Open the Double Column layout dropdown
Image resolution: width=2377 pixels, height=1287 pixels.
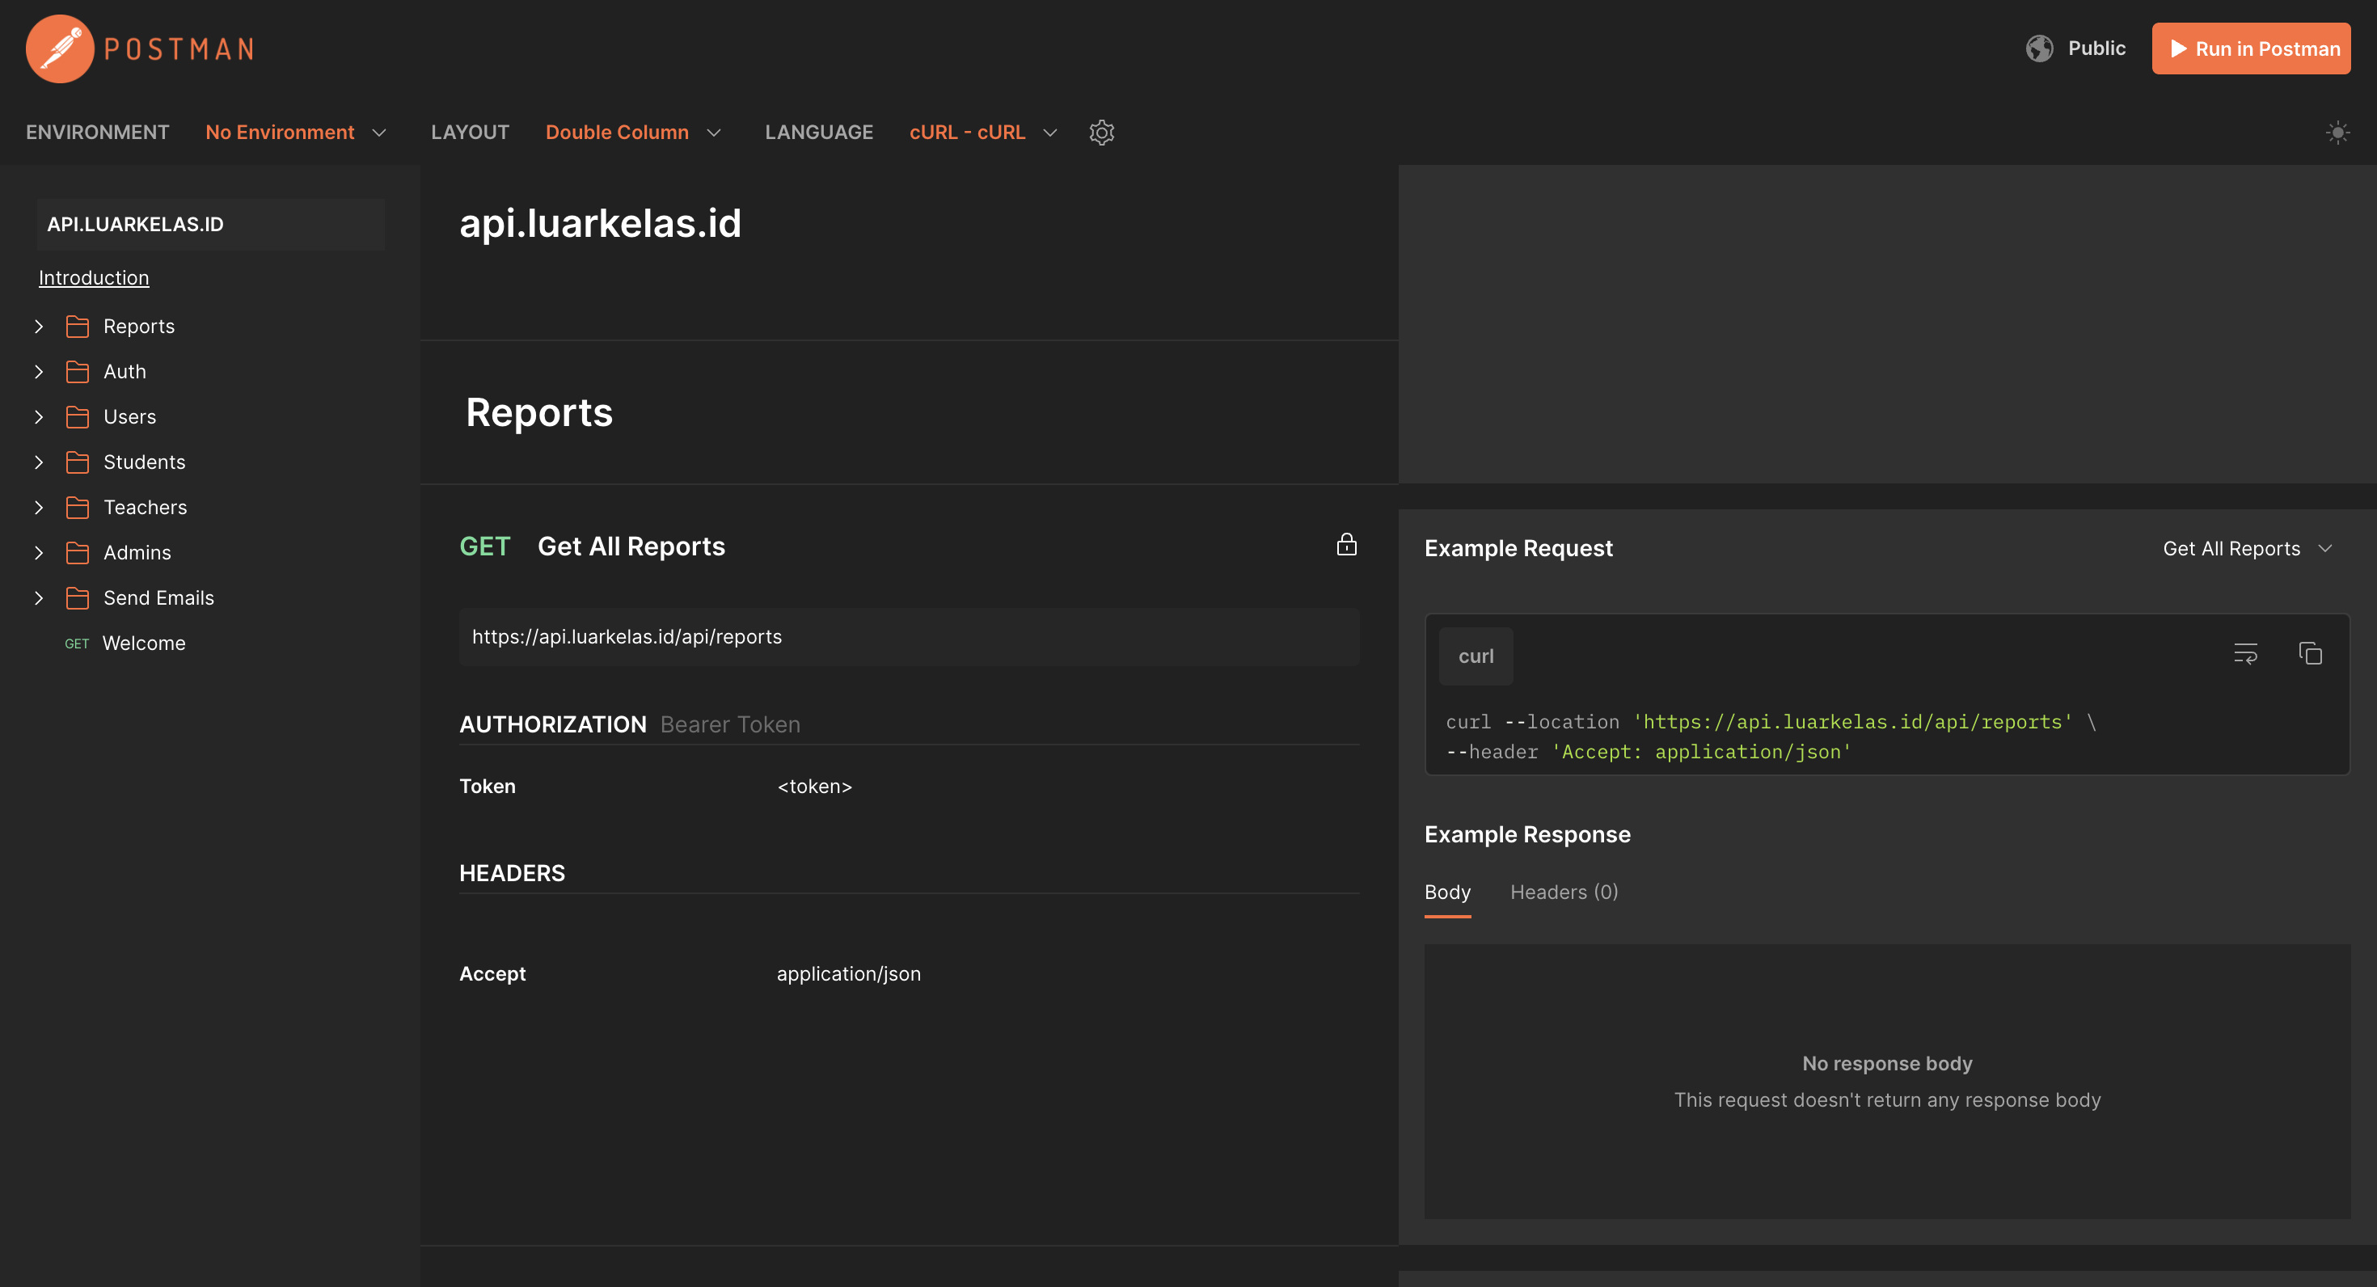pos(633,132)
